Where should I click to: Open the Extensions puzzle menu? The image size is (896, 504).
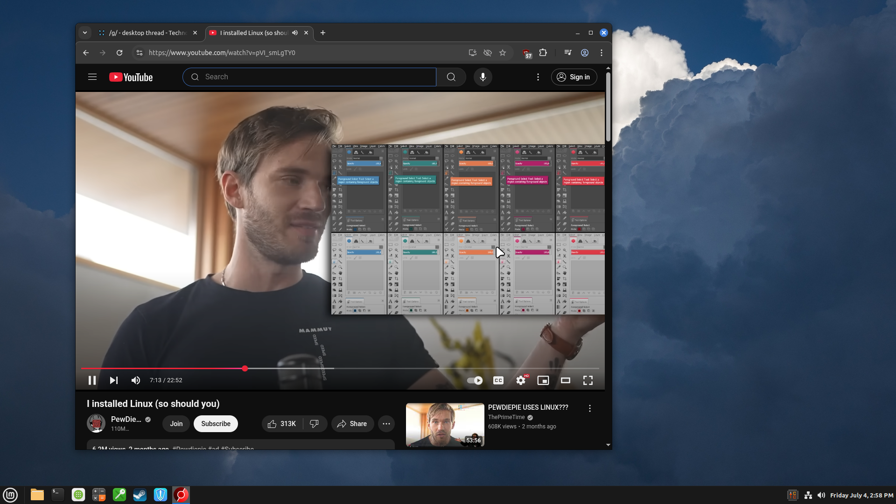tap(543, 53)
